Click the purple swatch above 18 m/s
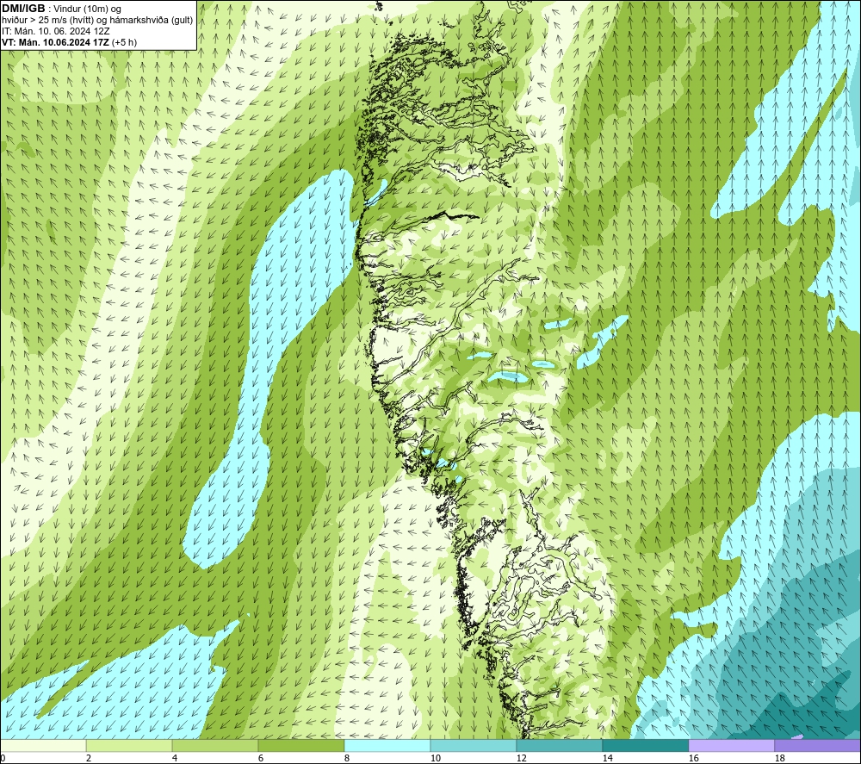 coord(817,745)
